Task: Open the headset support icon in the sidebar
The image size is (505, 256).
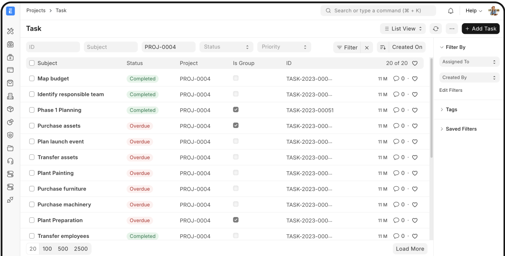Action: click(x=10, y=161)
